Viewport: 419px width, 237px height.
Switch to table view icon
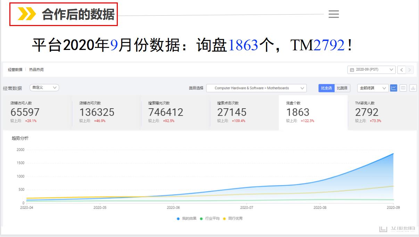click(403, 88)
